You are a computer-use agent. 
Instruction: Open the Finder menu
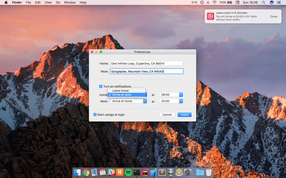click(17, 2)
